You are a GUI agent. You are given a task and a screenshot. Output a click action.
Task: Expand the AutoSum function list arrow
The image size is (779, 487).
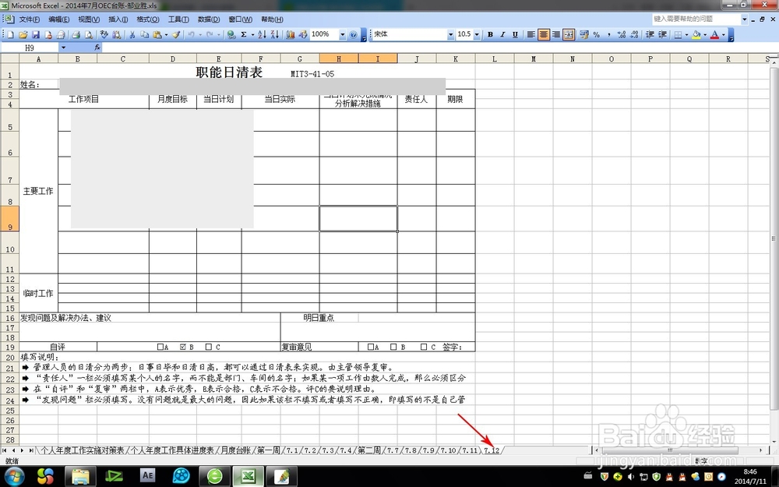pos(252,34)
